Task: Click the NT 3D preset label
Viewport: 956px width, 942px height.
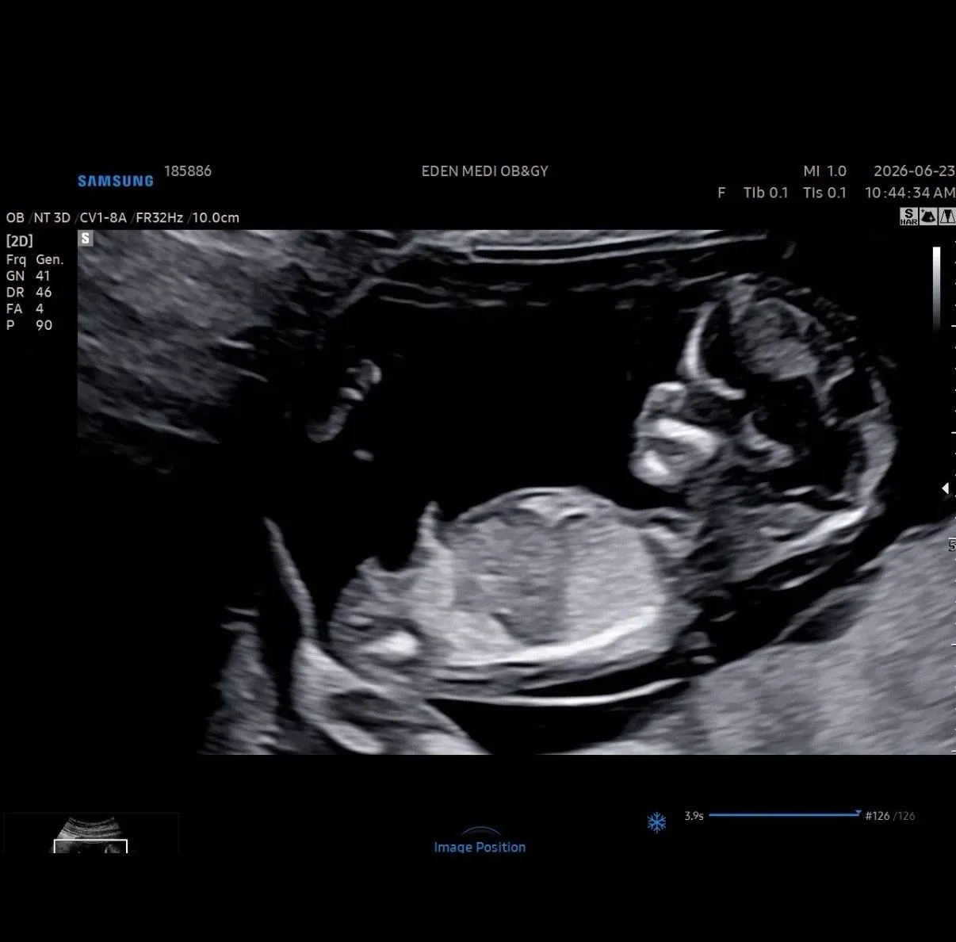Action: [x=52, y=217]
